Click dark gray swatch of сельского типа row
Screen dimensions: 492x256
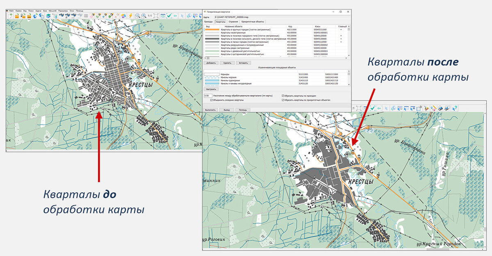[212, 39]
